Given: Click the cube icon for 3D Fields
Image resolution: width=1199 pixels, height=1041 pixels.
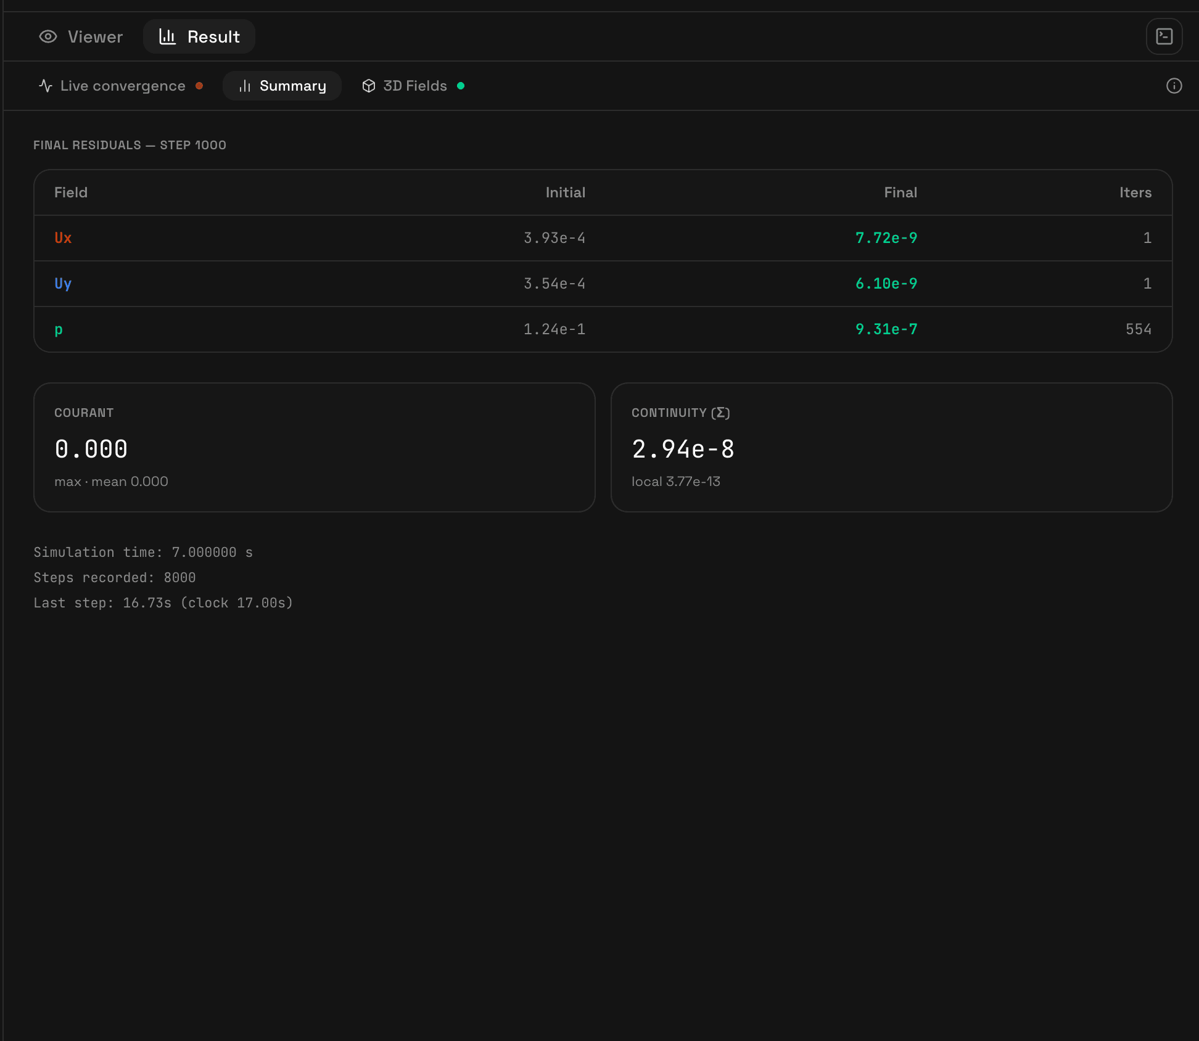Looking at the screenshot, I should (x=369, y=86).
